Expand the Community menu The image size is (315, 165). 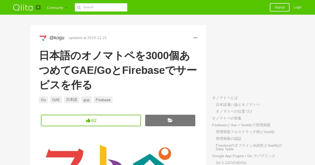(x=57, y=8)
